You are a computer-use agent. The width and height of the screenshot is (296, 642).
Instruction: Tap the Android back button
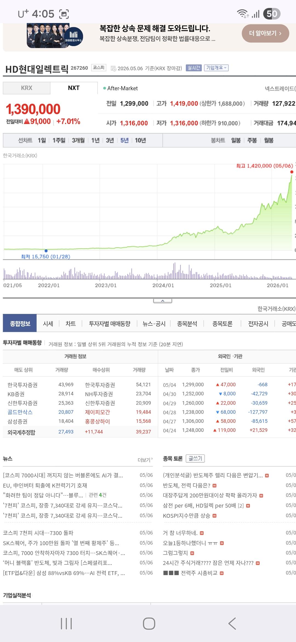coord(232,623)
